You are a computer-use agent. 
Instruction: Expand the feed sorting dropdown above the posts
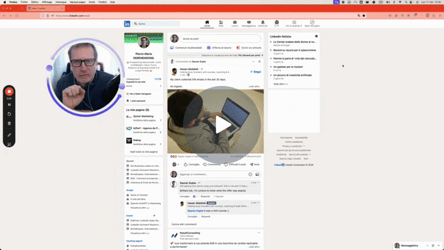pyautogui.click(x=250, y=56)
